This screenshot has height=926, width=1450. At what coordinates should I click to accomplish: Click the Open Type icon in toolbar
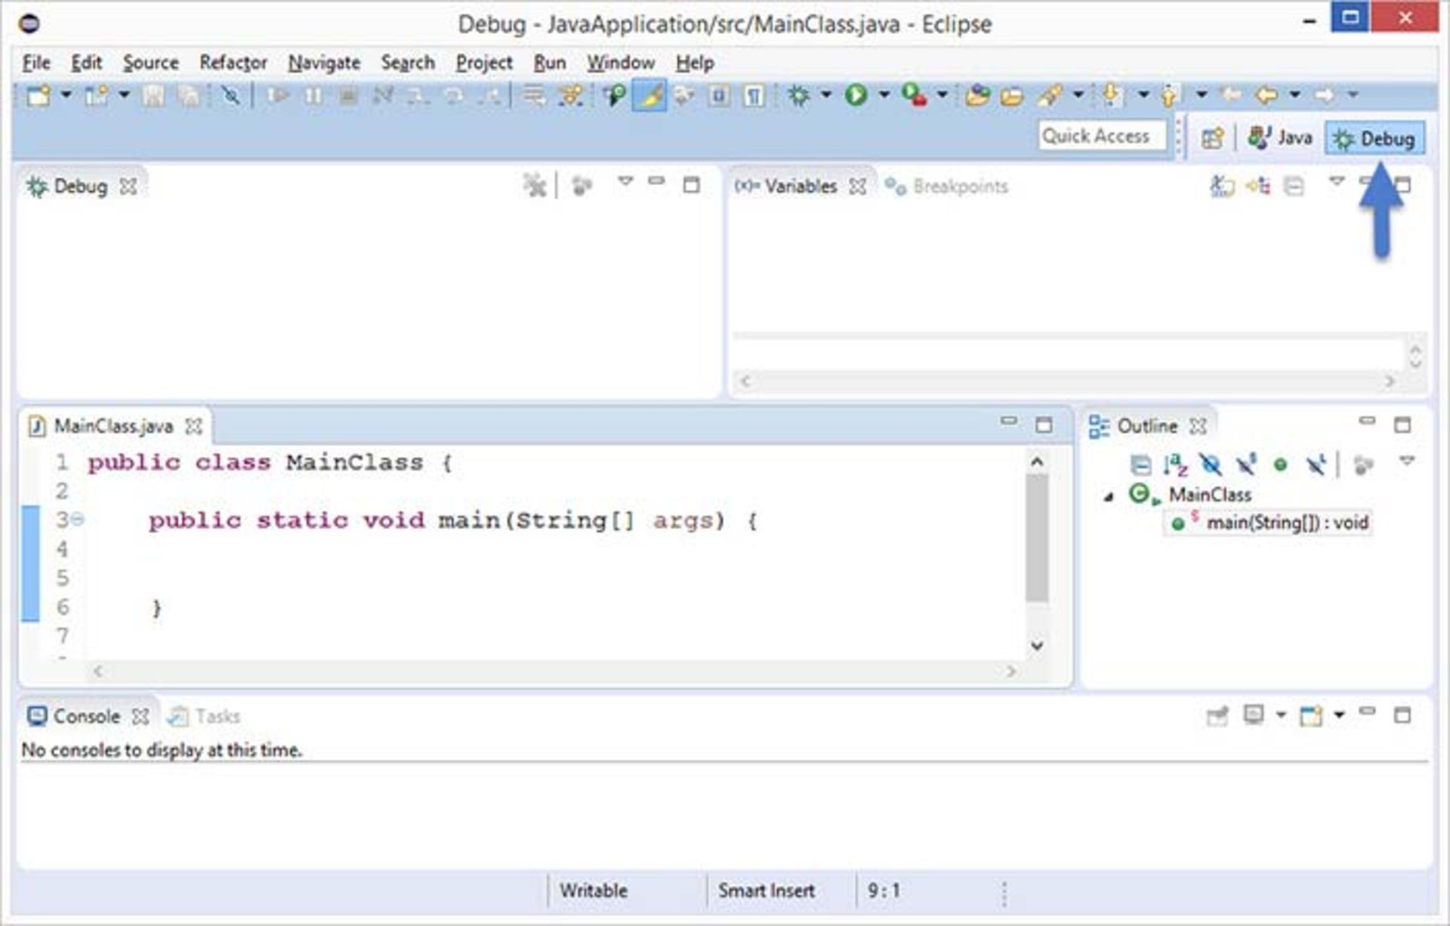[x=977, y=95]
